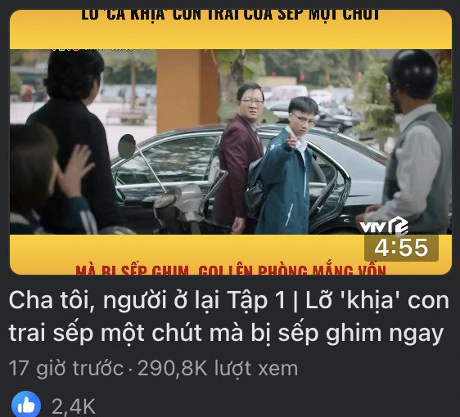Play the video by clicking its thumbnail
This screenshot has height=417, width=460.
pyautogui.click(x=231, y=141)
